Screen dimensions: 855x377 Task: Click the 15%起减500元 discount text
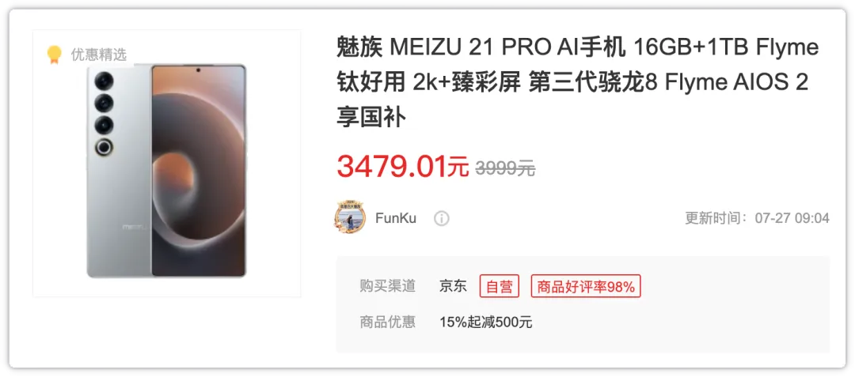point(486,322)
